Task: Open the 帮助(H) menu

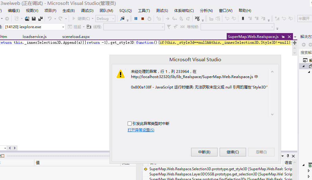Action: (245, 11)
